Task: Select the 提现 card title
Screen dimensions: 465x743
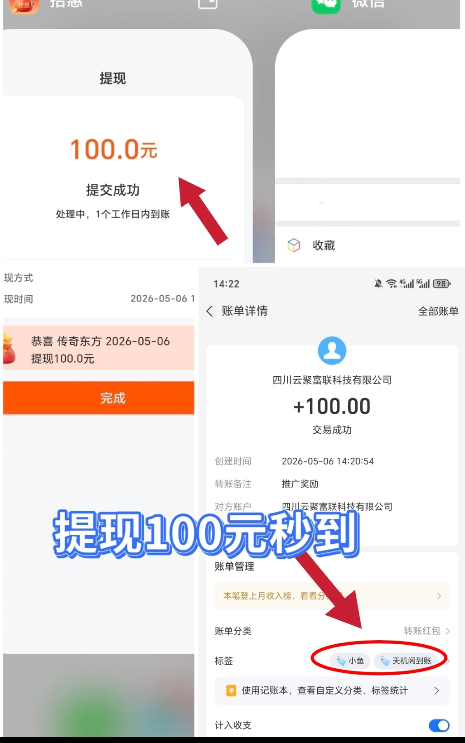Action: click(113, 78)
